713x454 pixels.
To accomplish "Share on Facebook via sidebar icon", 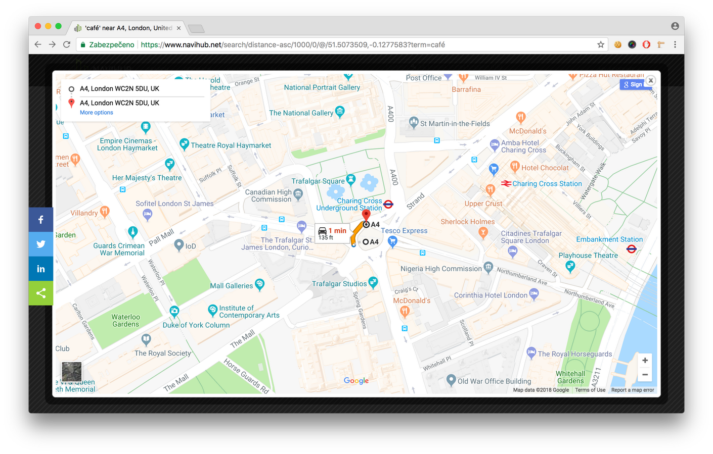I will (41, 220).
